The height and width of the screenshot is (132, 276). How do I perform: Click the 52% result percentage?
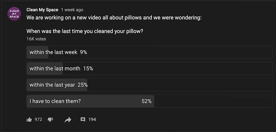tap(147, 101)
